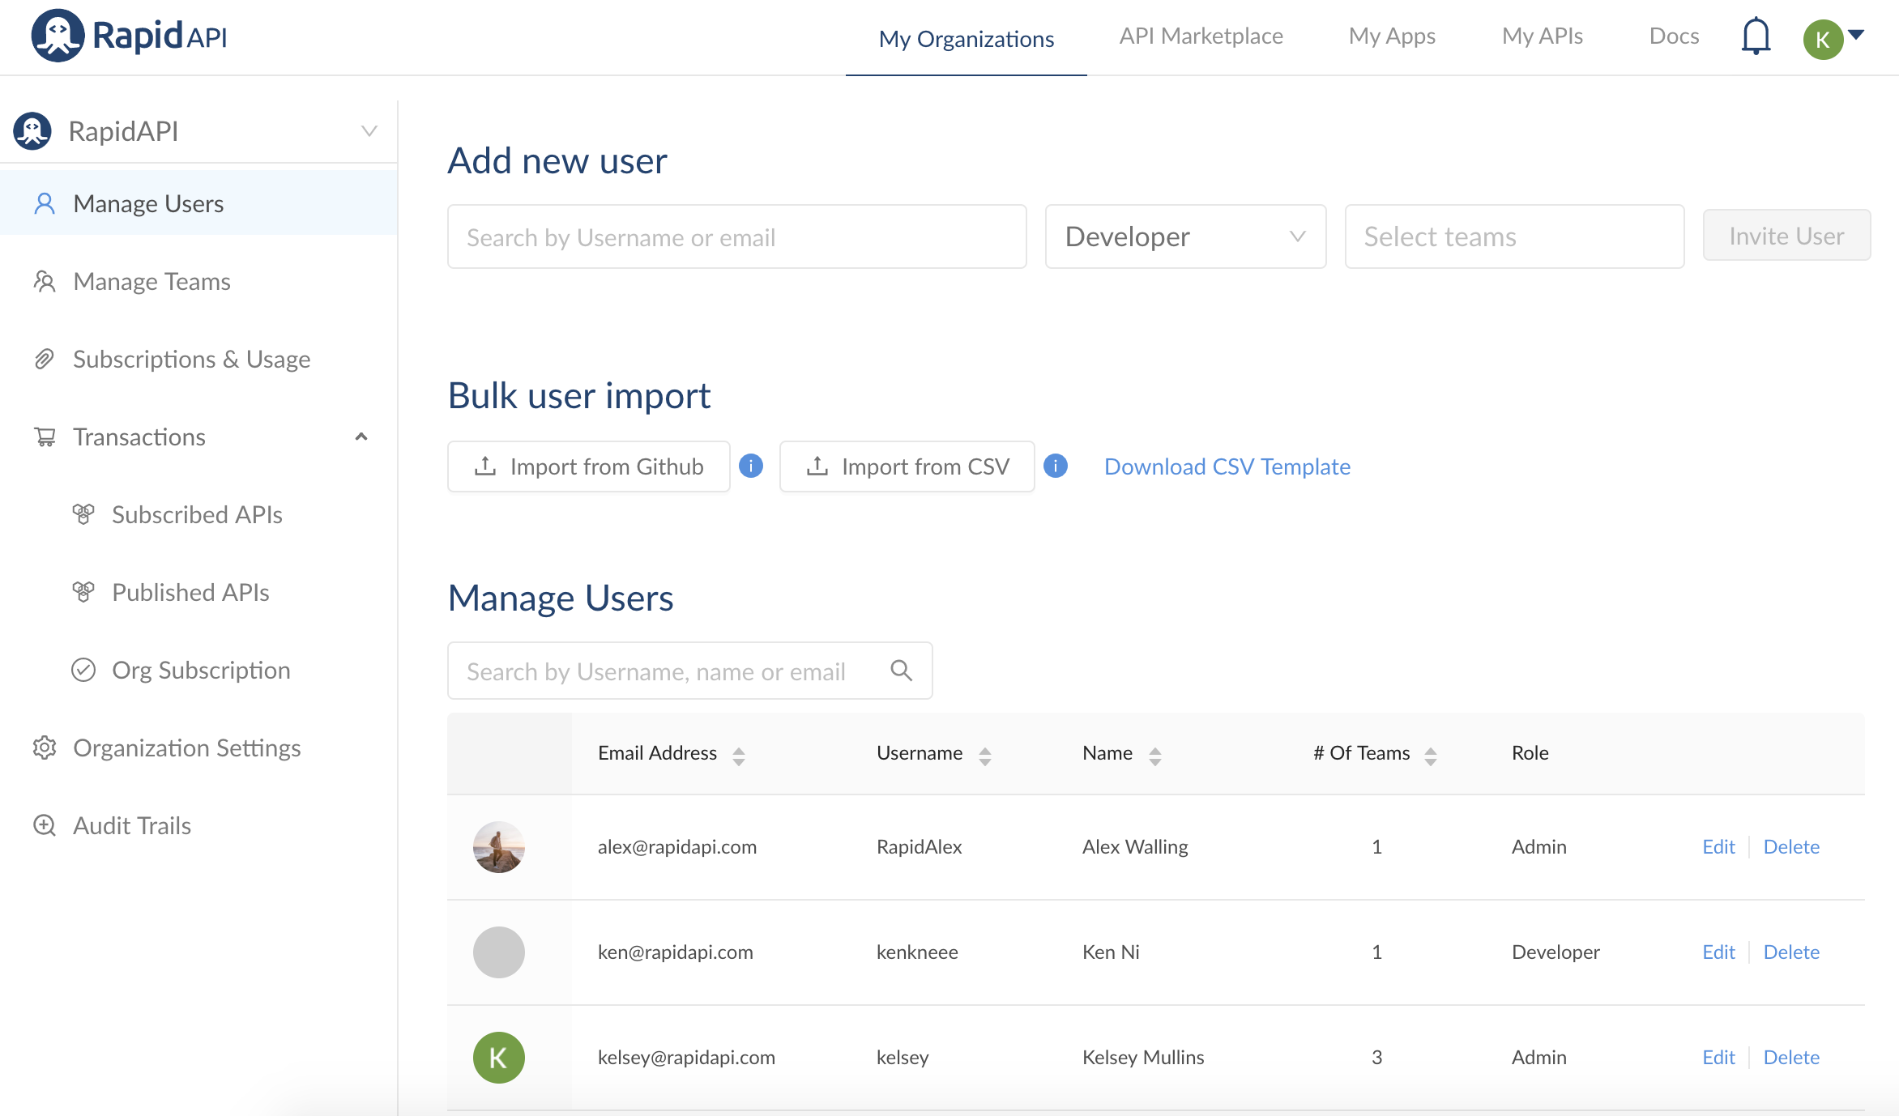This screenshot has width=1899, height=1116.
Task: Click the API Marketplace tab
Action: (x=1197, y=36)
